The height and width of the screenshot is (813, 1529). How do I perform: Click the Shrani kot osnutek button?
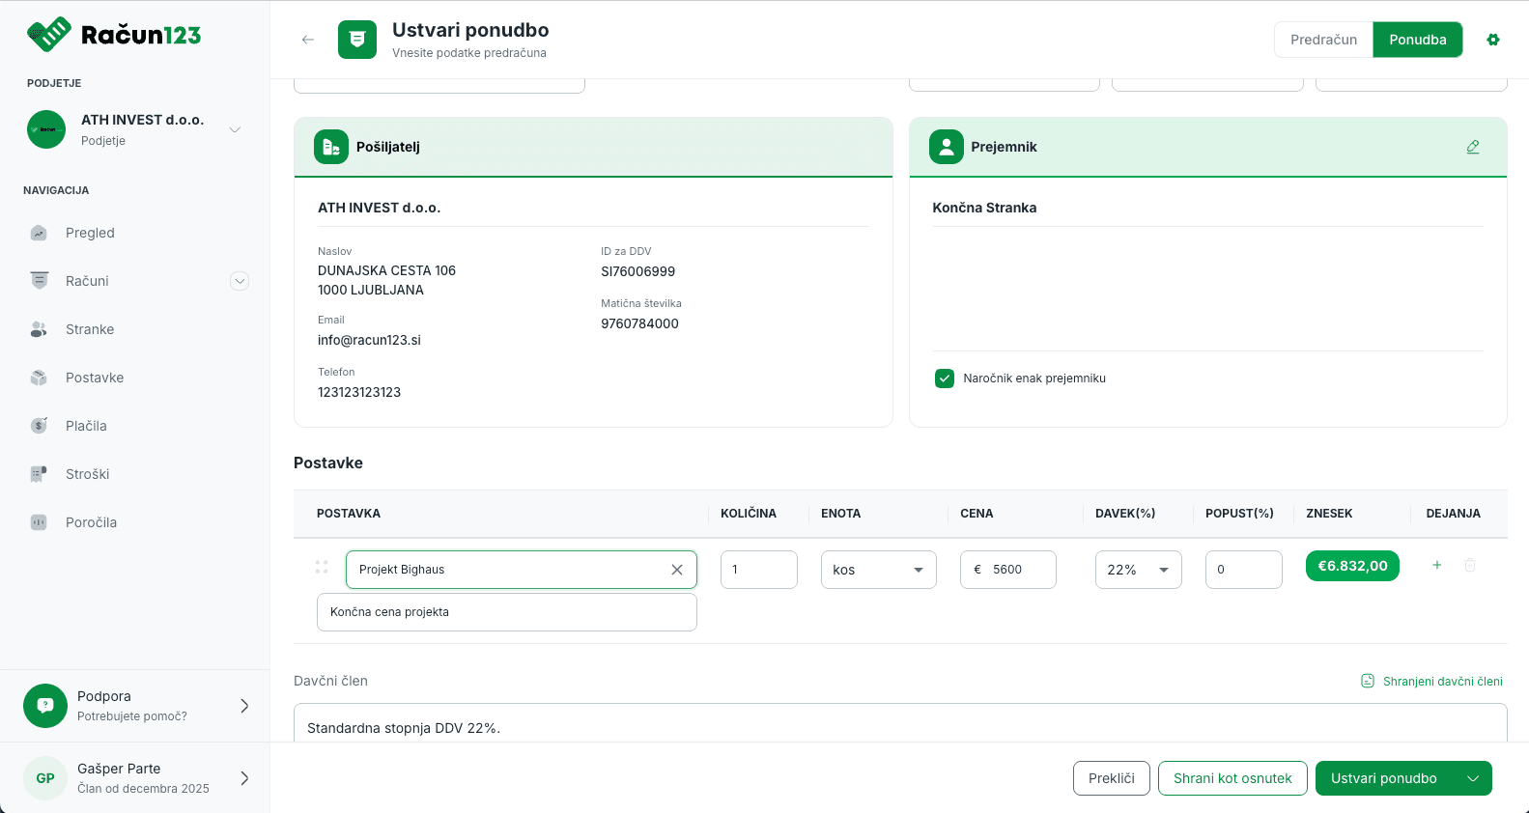tap(1232, 778)
